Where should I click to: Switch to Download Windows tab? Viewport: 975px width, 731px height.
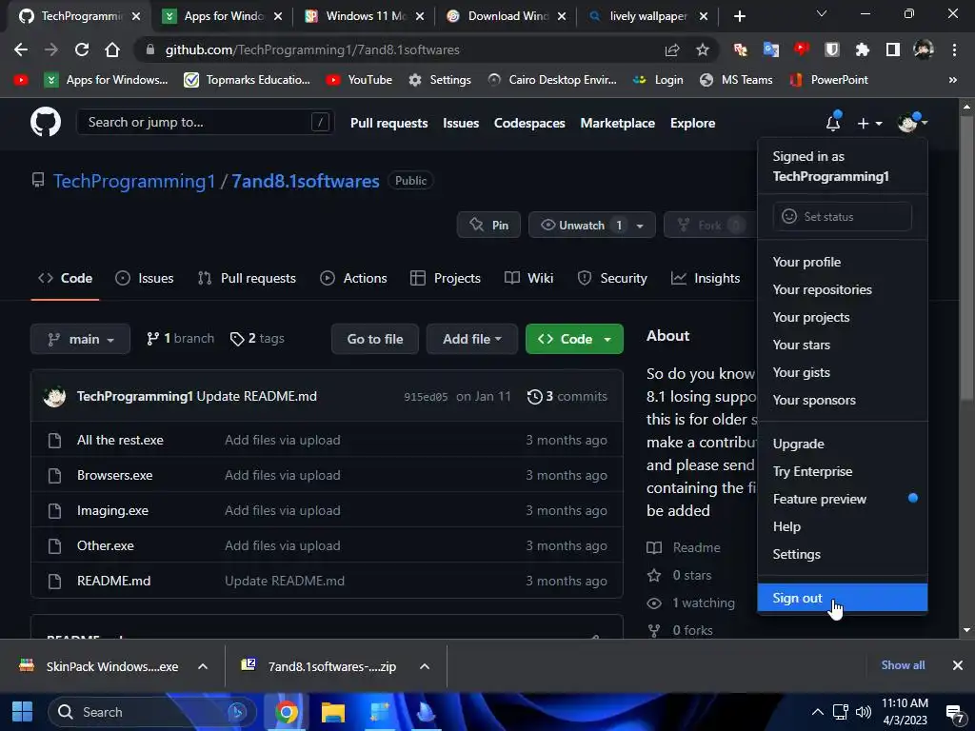(507, 16)
